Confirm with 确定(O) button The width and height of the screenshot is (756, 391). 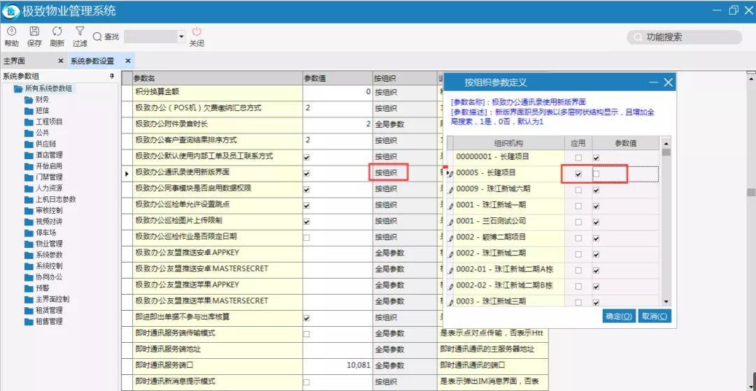pos(619,316)
